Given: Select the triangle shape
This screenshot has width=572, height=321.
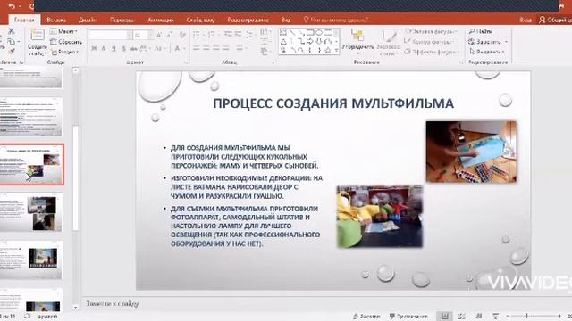Looking at the screenshot, I should [x=283, y=42].
